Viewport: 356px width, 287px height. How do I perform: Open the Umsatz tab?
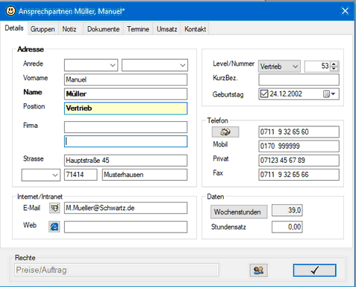coord(166,29)
